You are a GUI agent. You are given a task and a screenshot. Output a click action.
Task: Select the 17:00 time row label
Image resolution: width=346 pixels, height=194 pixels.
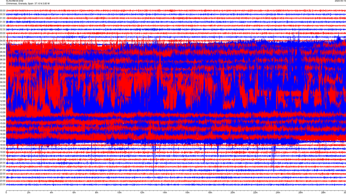(3, 138)
